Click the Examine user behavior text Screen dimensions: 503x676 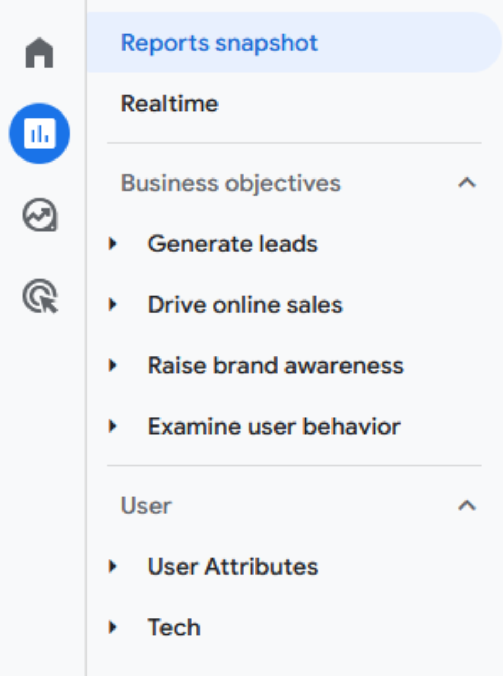point(274,426)
